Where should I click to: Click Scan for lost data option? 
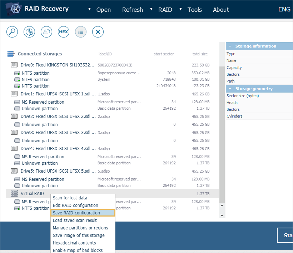tap(70, 198)
